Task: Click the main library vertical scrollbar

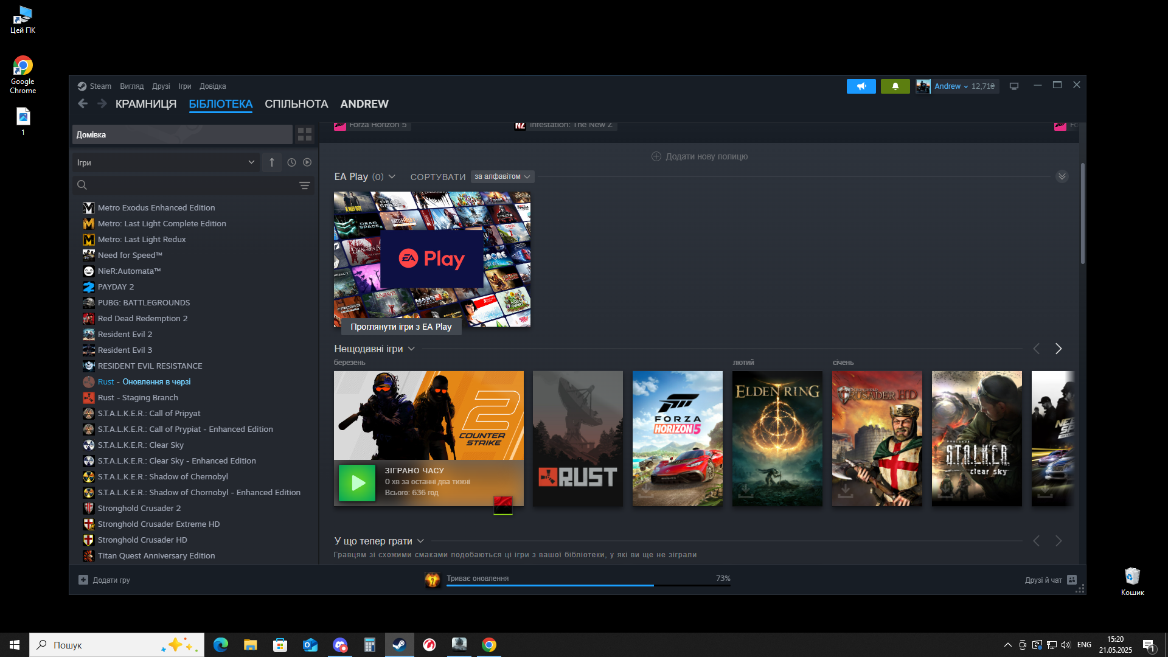Action: point(1082,214)
